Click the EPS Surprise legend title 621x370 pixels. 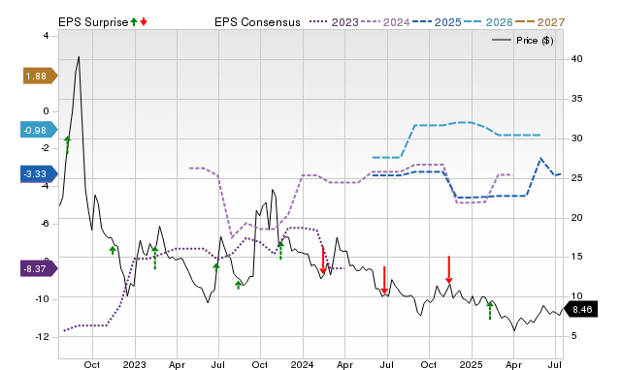(93, 22)
